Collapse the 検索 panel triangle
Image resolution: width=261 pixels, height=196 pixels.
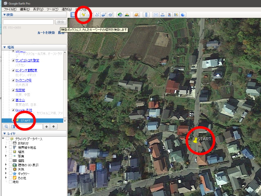pyautogui.click(x=4, y=15)
